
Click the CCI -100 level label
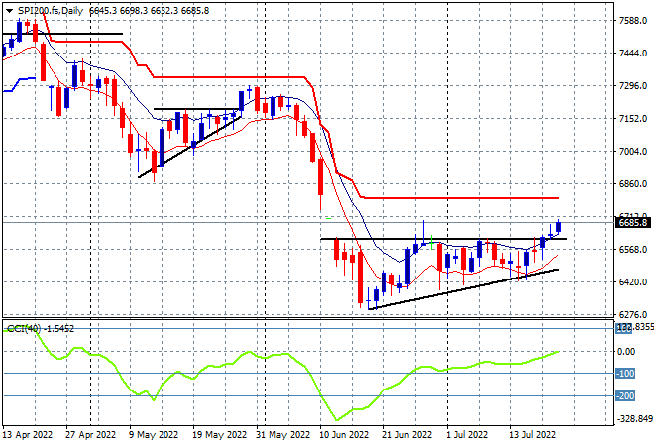(x=625, y=374)
